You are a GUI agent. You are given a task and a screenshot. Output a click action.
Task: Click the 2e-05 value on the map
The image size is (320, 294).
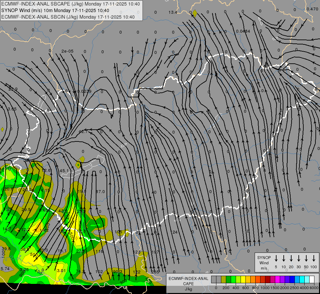click(x=67, y=51)
